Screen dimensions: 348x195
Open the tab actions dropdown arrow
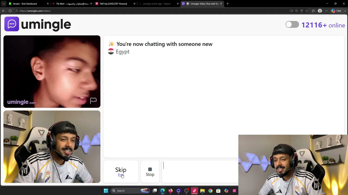click(x=4, y=4)
